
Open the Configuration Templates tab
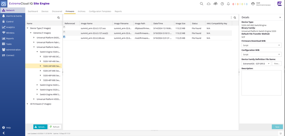[x=100, y=11]
